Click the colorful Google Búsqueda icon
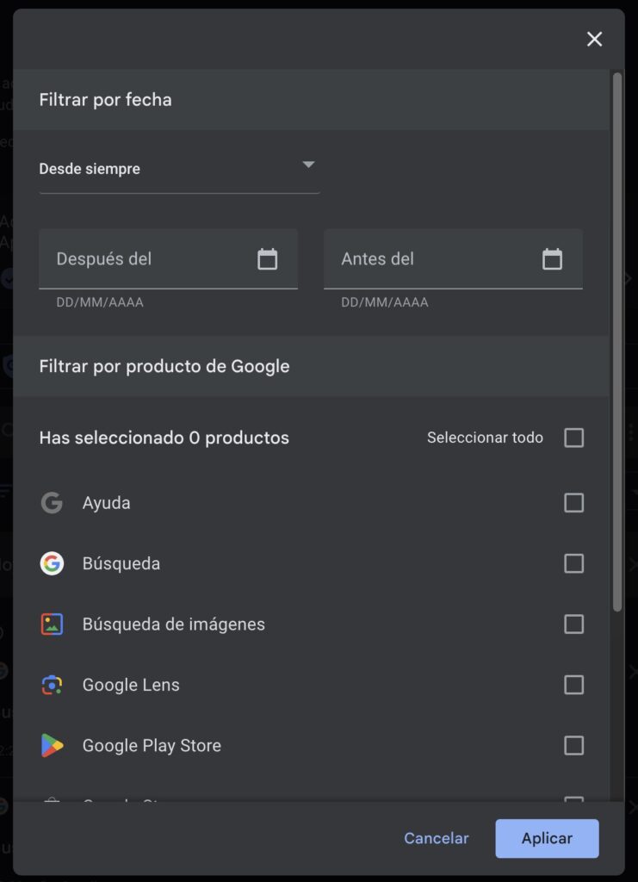The height and width of the screenshot is (882, 638). click(x=52, y=563)
